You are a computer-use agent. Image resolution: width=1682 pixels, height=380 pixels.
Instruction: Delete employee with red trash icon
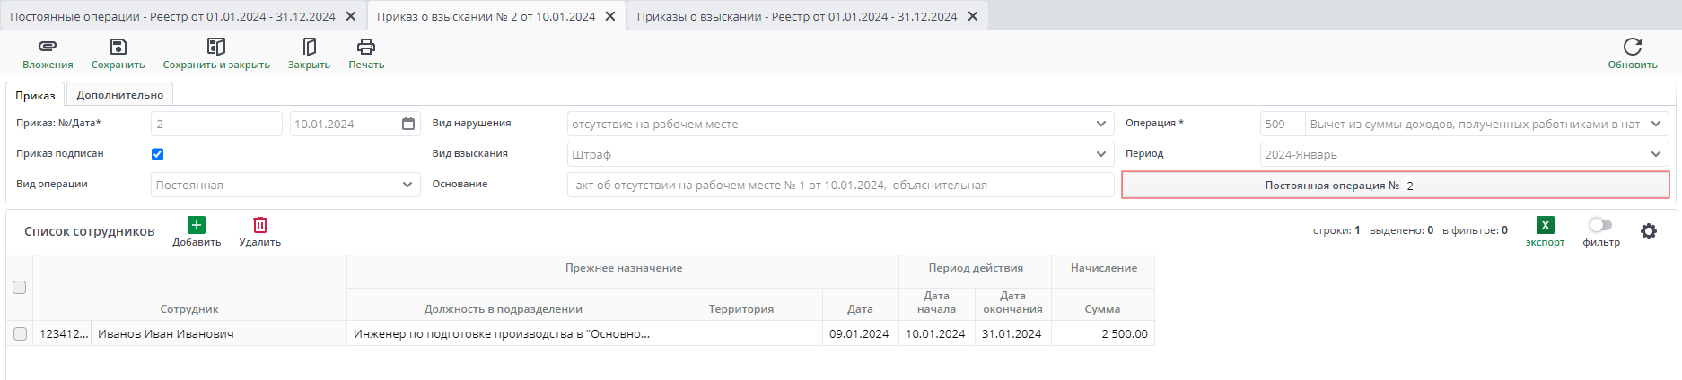coord(260,225)
